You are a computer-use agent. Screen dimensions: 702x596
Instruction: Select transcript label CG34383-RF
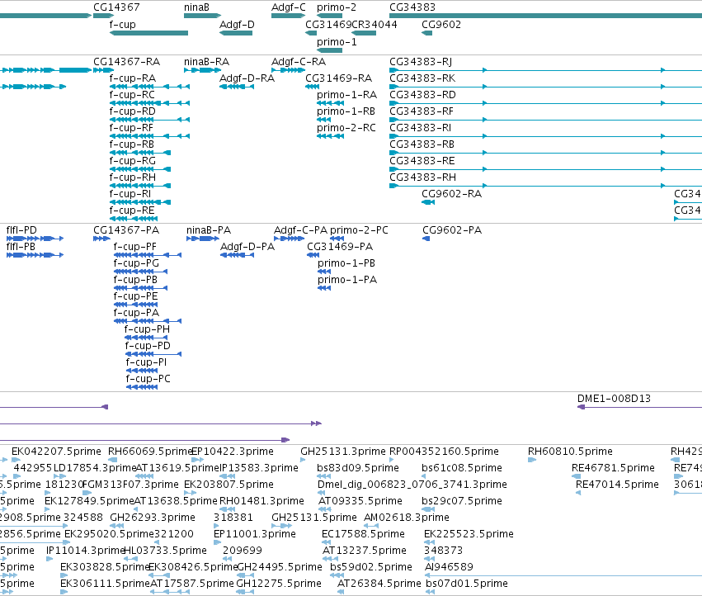tap(422, 111)
